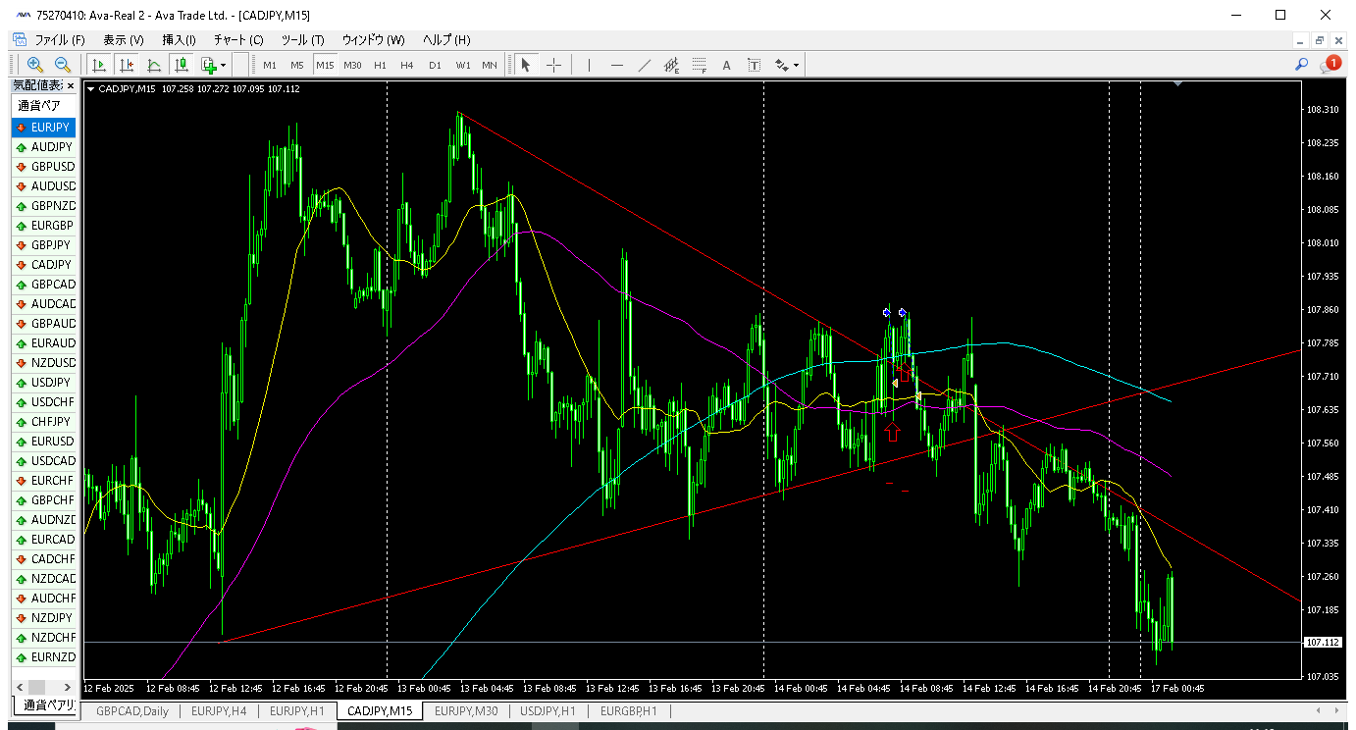Select the H1 timeframe
The height and width of the screenshot is (730, 1356).
(x=380, y=65)
